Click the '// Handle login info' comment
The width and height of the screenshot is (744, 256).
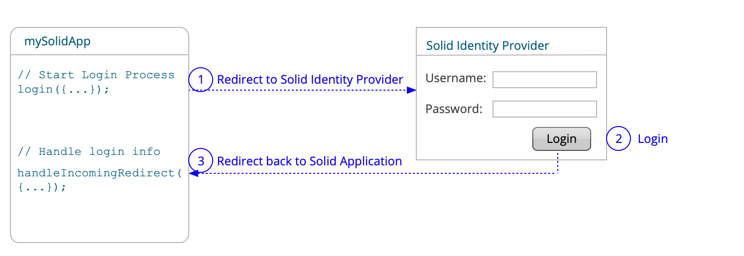[x=89, y=152]
